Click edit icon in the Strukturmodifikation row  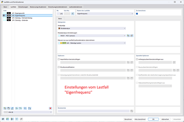(132, 70)
